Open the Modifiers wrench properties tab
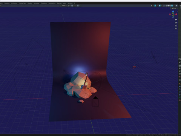 click(180, 87)
